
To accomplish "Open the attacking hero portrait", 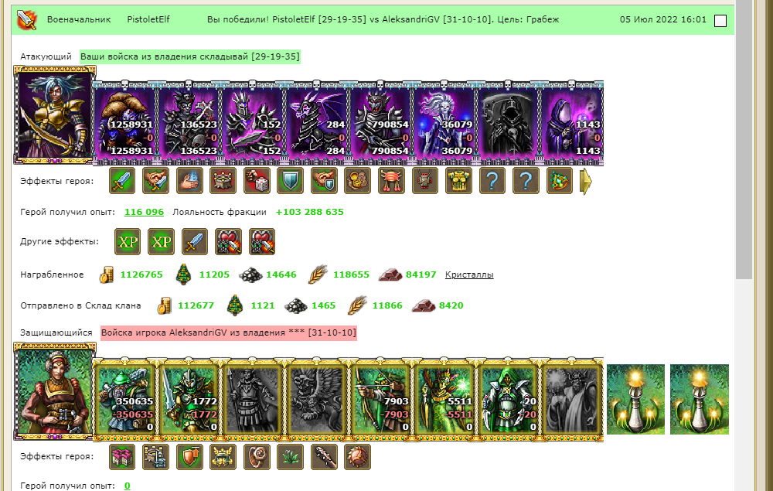I will point(54,115).
